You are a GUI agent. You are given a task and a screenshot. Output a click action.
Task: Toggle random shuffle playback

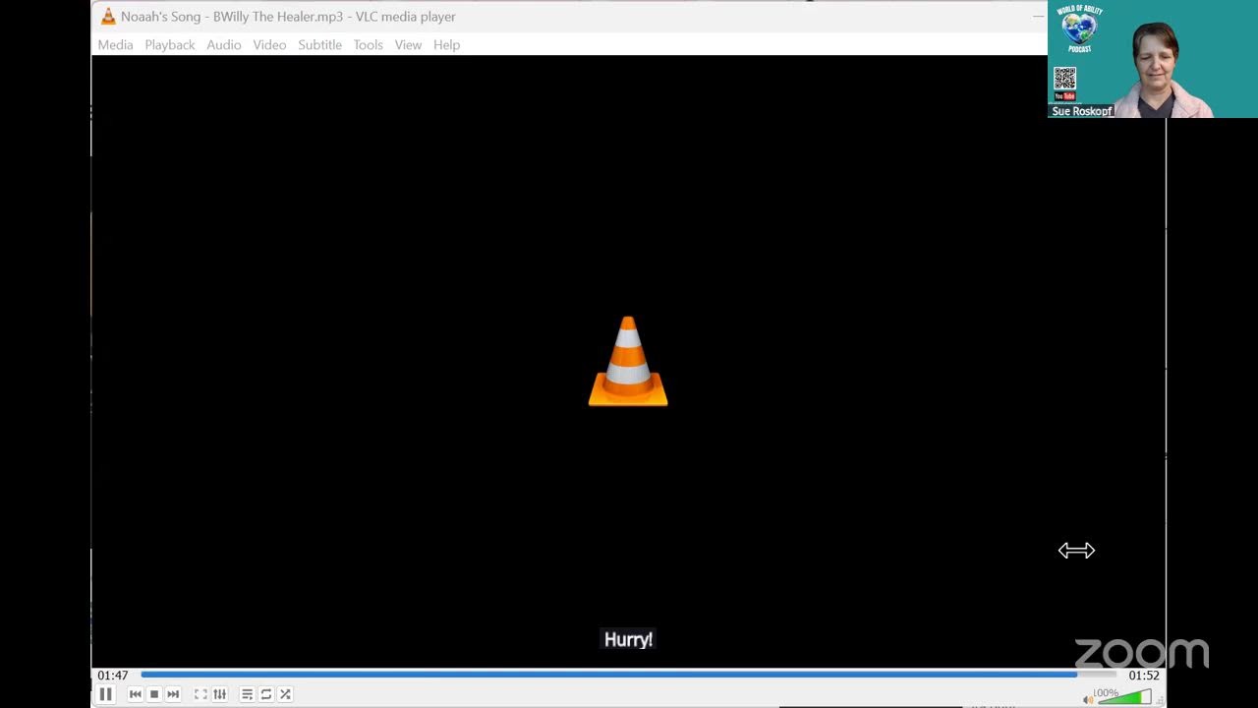point(285,694)
